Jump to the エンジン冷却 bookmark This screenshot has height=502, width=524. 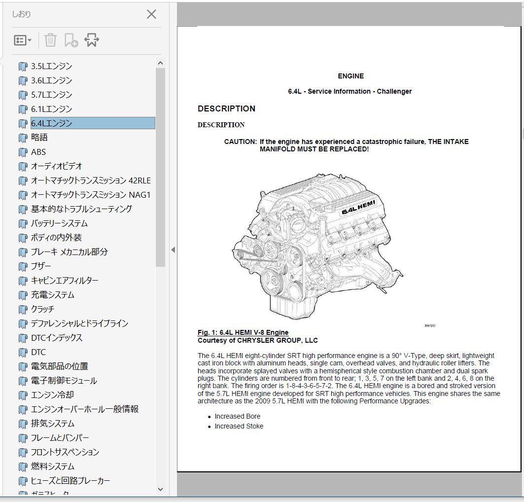pos(52,395)
